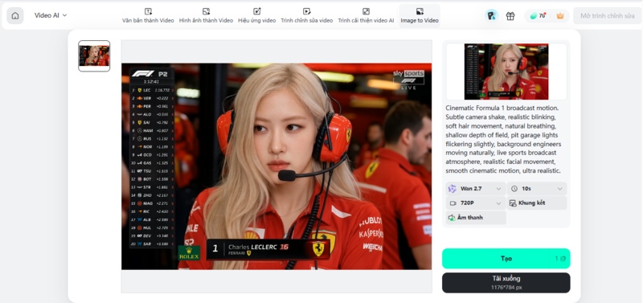Open the Trình chỉnh sửa video tab

click(x=307, y=16)
